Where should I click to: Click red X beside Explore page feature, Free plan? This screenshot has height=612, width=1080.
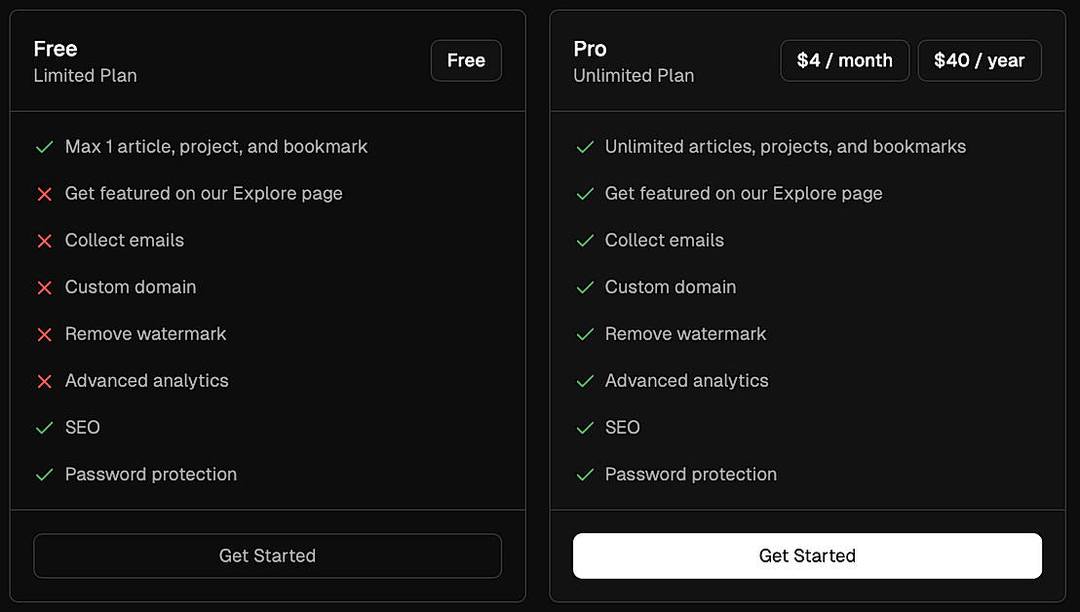click(44, 194)
